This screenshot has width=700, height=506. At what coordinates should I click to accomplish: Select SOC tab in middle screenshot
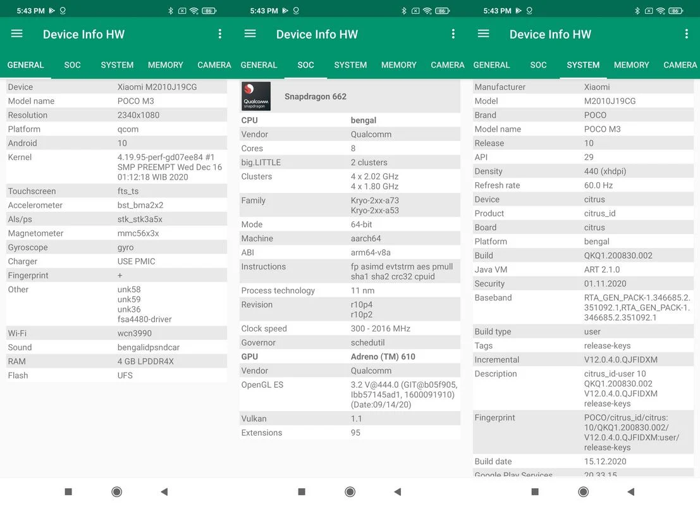tap(306, 65)
